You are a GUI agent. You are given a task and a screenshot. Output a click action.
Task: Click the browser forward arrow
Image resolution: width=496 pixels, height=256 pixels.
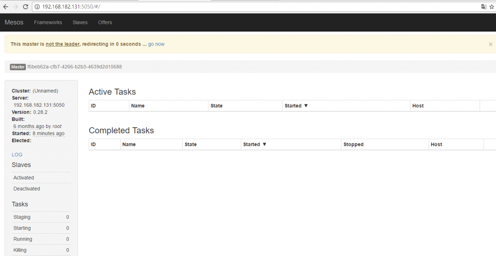[15, 7]
